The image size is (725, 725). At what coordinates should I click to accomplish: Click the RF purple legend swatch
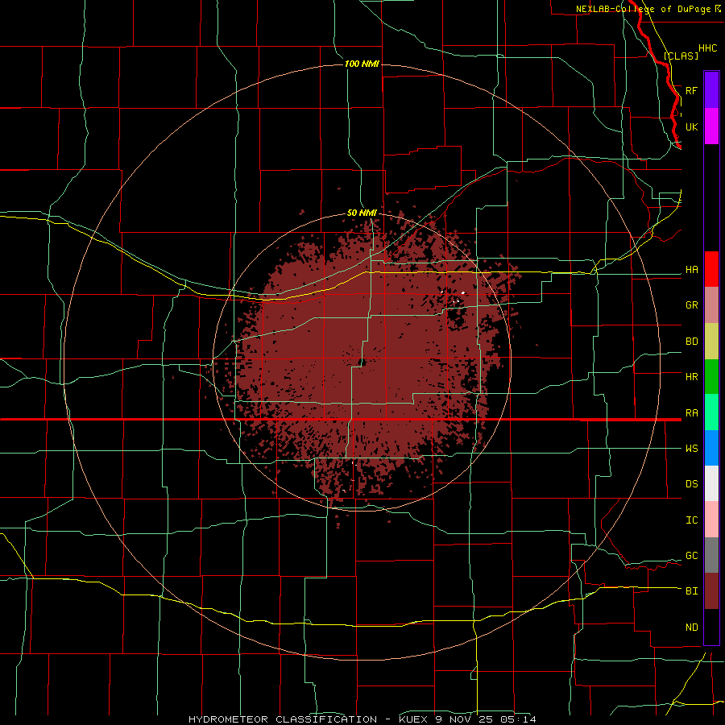click(x=711, y=90)
